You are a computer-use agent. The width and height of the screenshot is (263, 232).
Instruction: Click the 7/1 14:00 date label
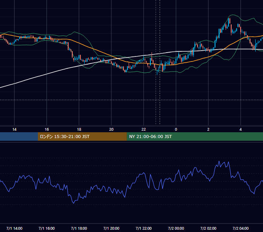pos(14,228)
